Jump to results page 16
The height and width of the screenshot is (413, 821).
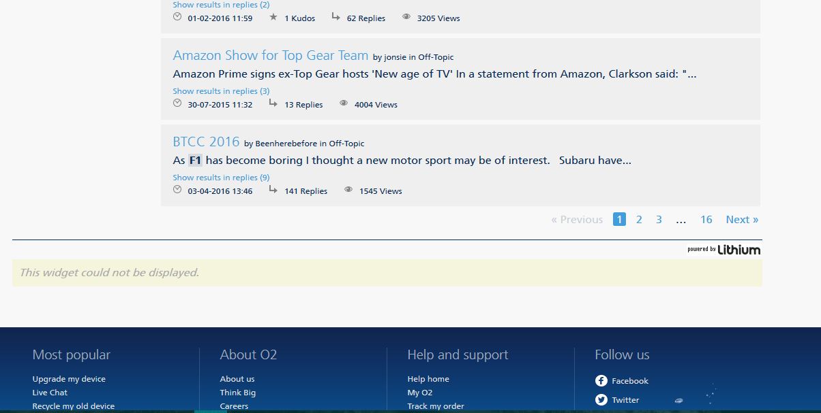pos(706,219)
